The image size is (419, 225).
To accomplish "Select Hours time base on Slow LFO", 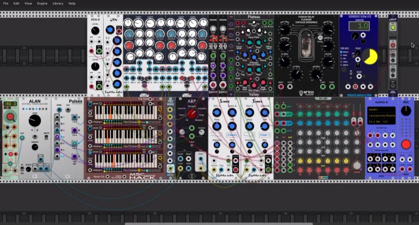I will 342,55.
